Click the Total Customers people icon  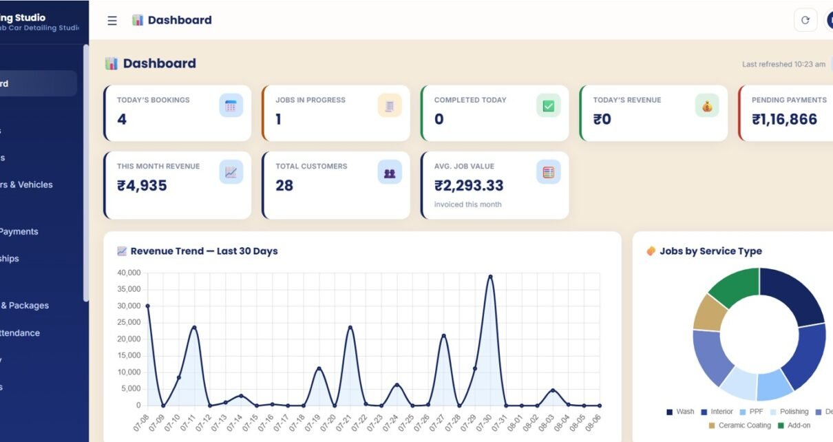[x=390, y=172]
